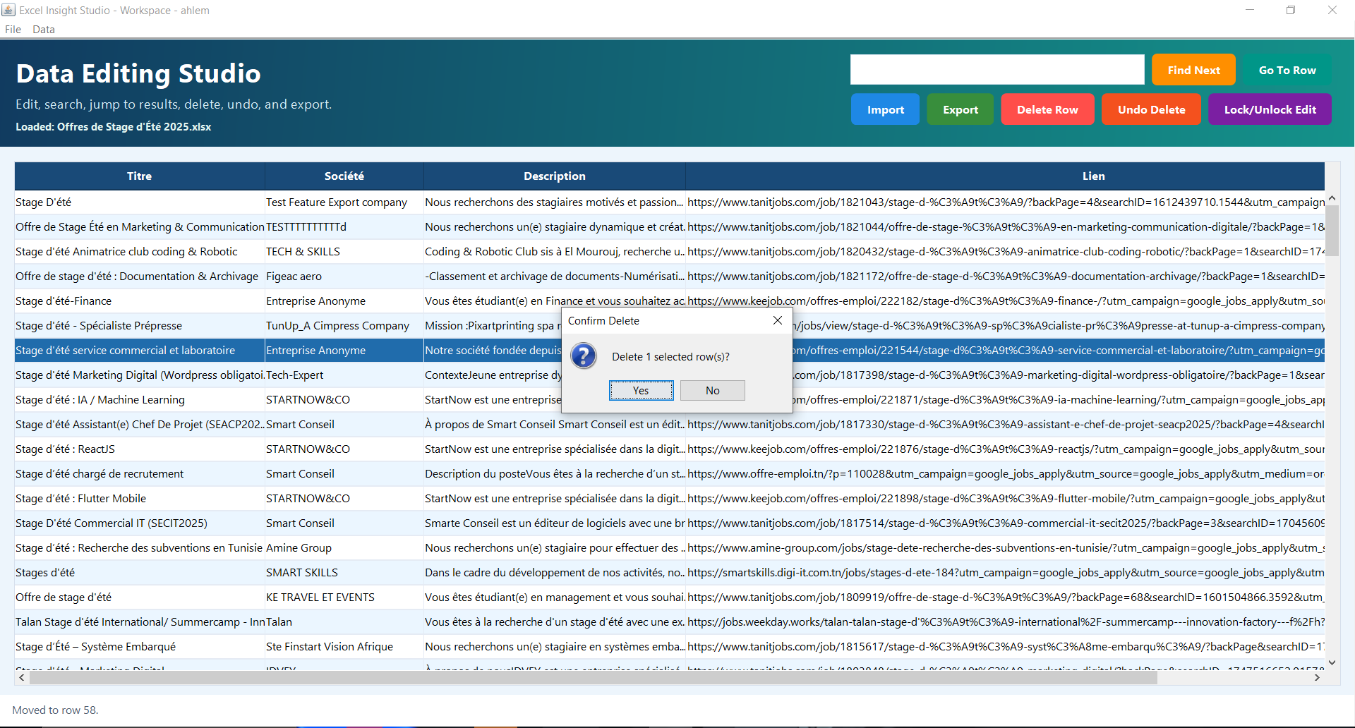Click the horizontal scrollbar left arrow
Image resolution: width=1355 pixels, height=728 pixels.
(22, 677)
